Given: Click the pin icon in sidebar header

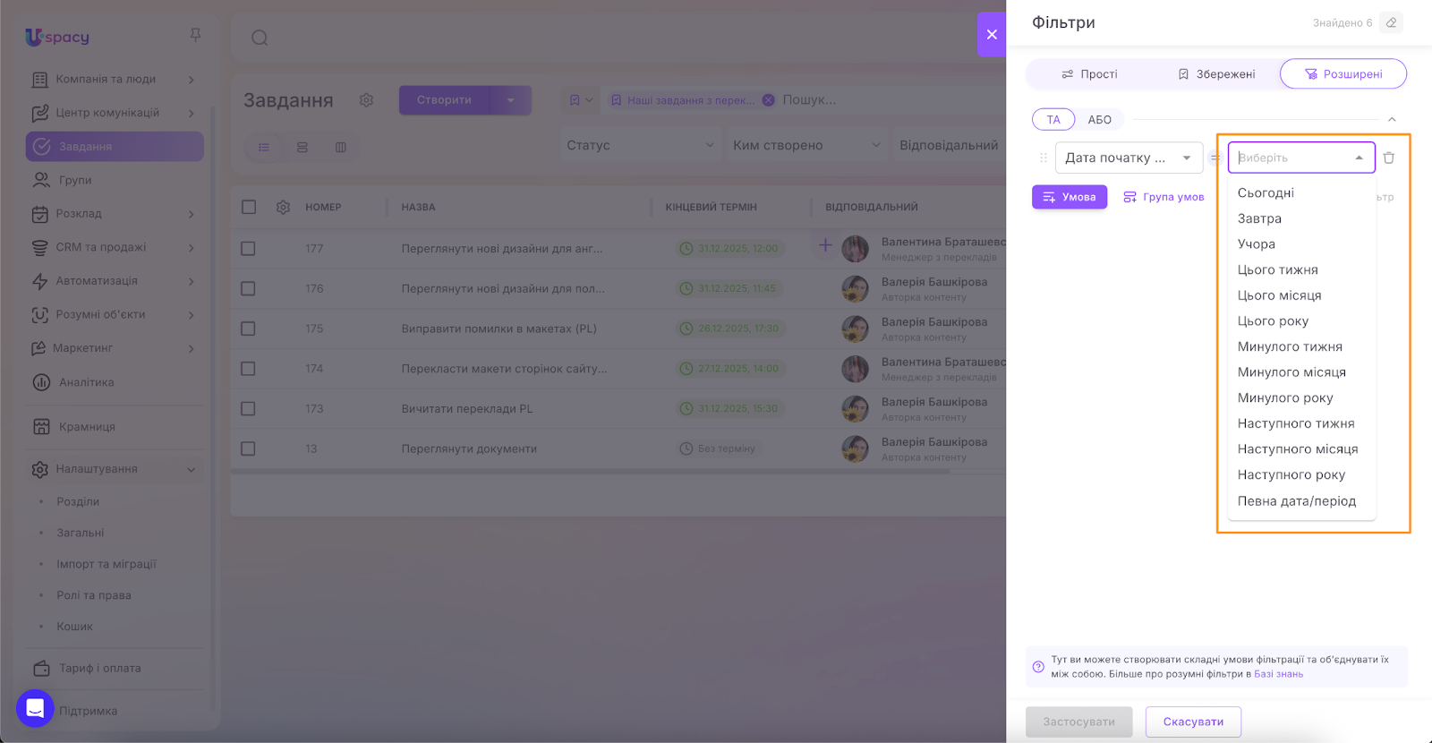Looking at the screenshot, I should (x=195, y=35).
